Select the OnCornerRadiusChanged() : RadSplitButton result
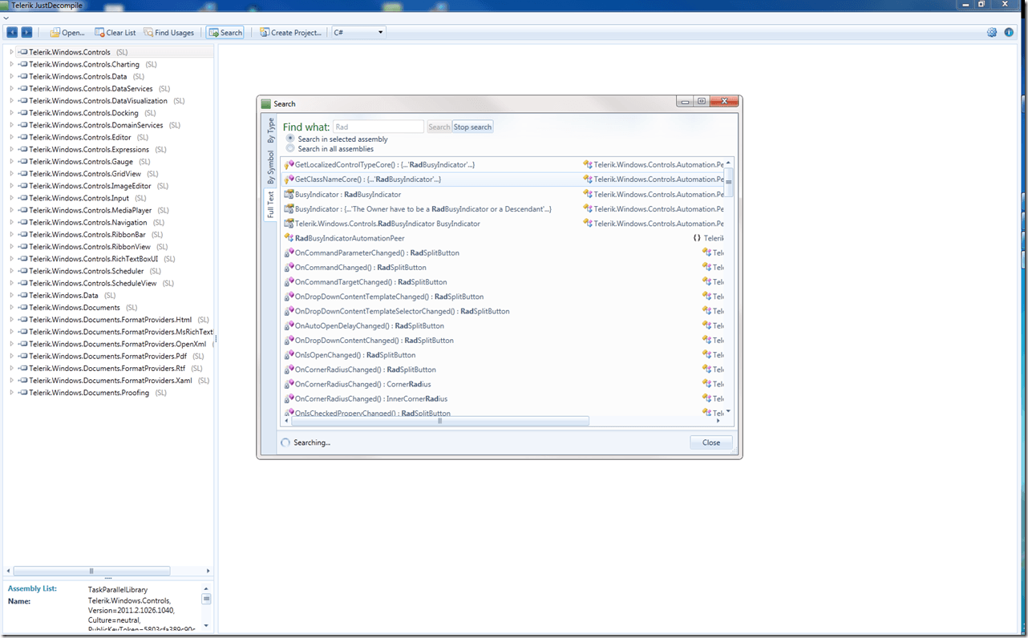Image resolution: width=1028 pixels, height=638 pixels. (x=366, y=369)
